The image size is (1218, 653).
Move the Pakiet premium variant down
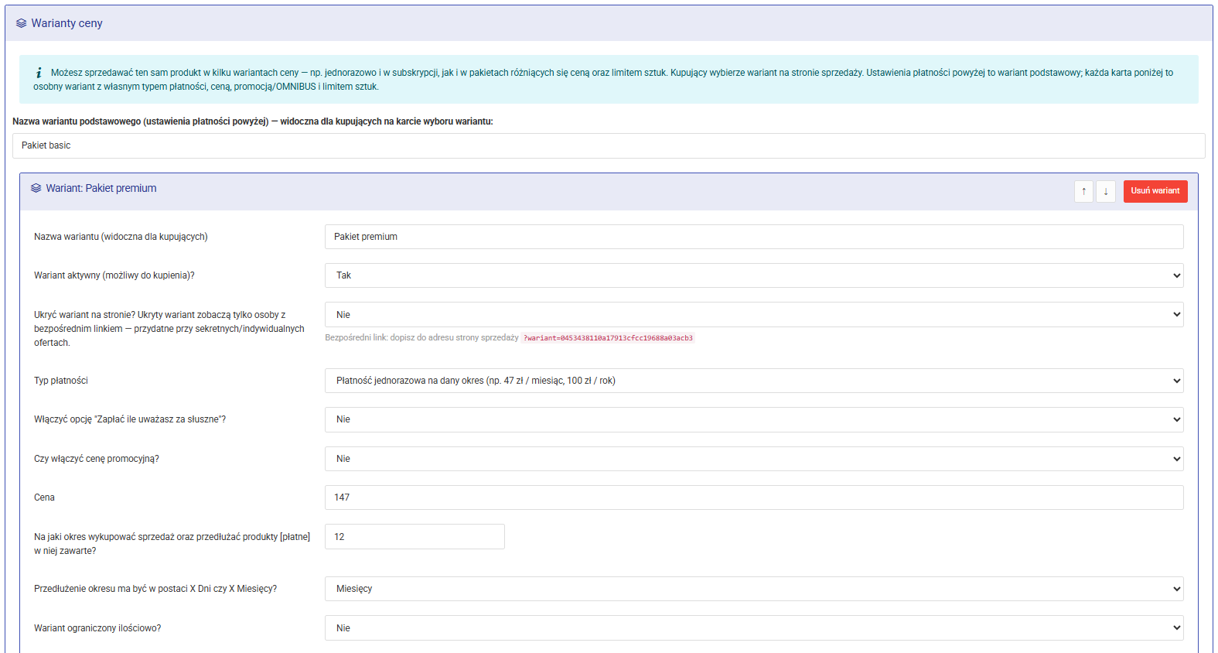(1106, 191)
